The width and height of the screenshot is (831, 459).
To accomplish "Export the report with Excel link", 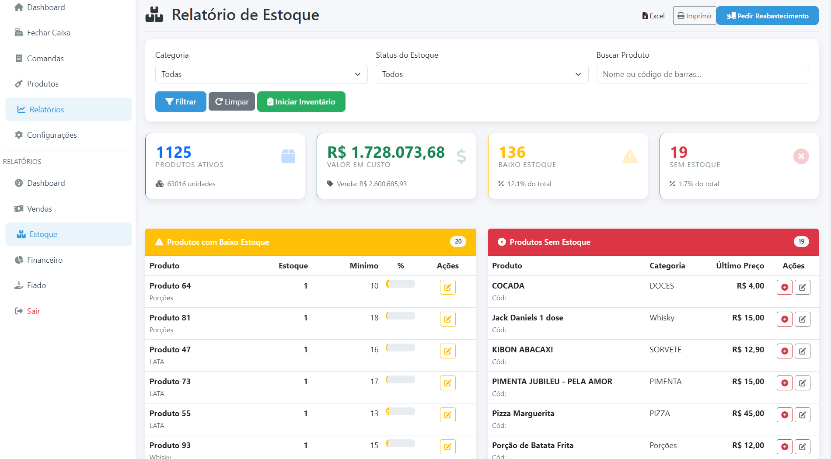I will pos(653,16).
